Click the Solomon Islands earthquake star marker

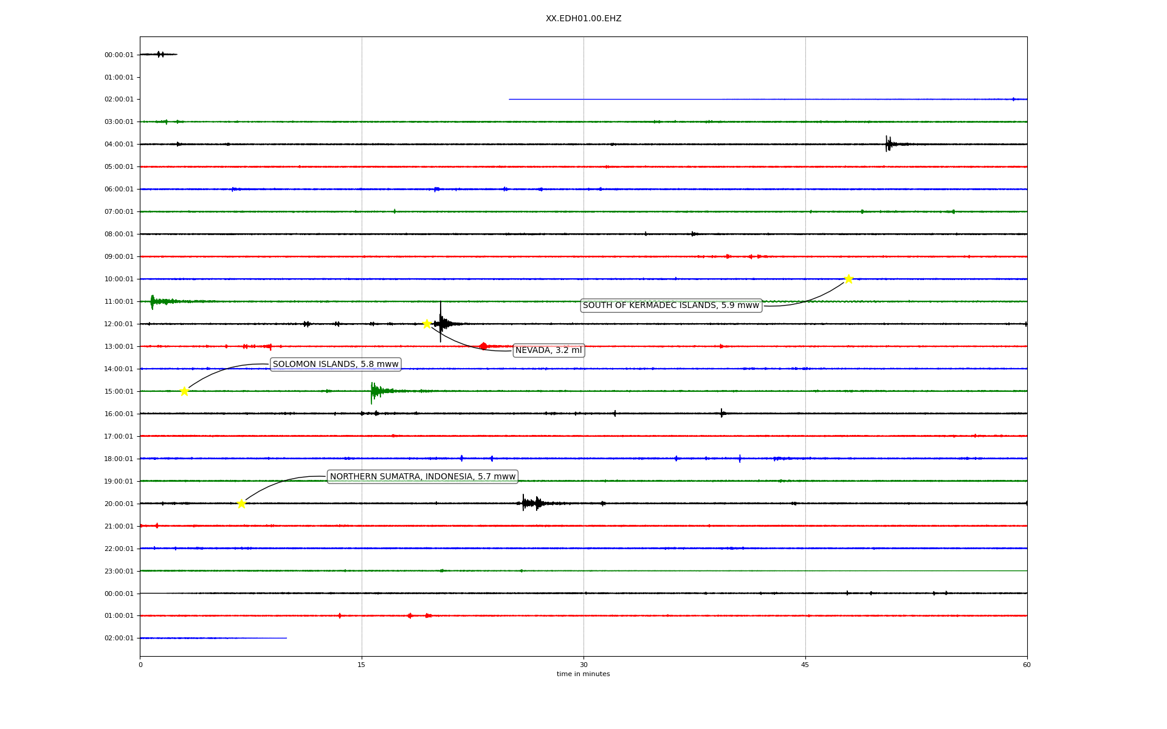coord(184,391)
